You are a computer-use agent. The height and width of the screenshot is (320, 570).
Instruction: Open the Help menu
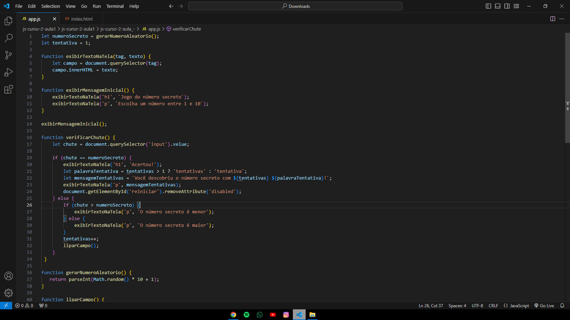click(x=134, y=6)
